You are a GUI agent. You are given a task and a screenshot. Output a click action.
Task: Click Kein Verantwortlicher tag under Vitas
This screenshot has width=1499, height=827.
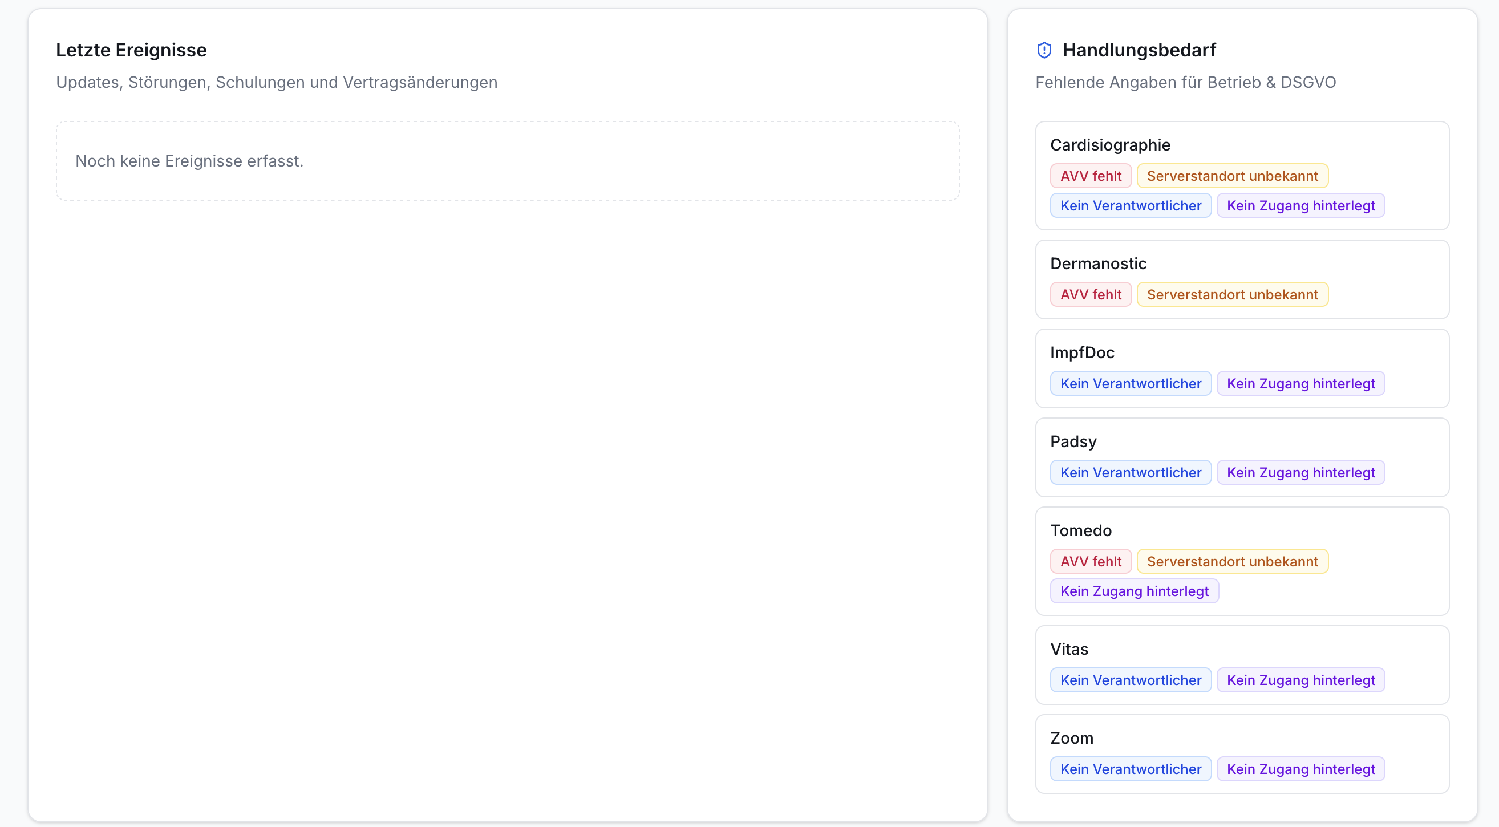[x=1130, y=680]
